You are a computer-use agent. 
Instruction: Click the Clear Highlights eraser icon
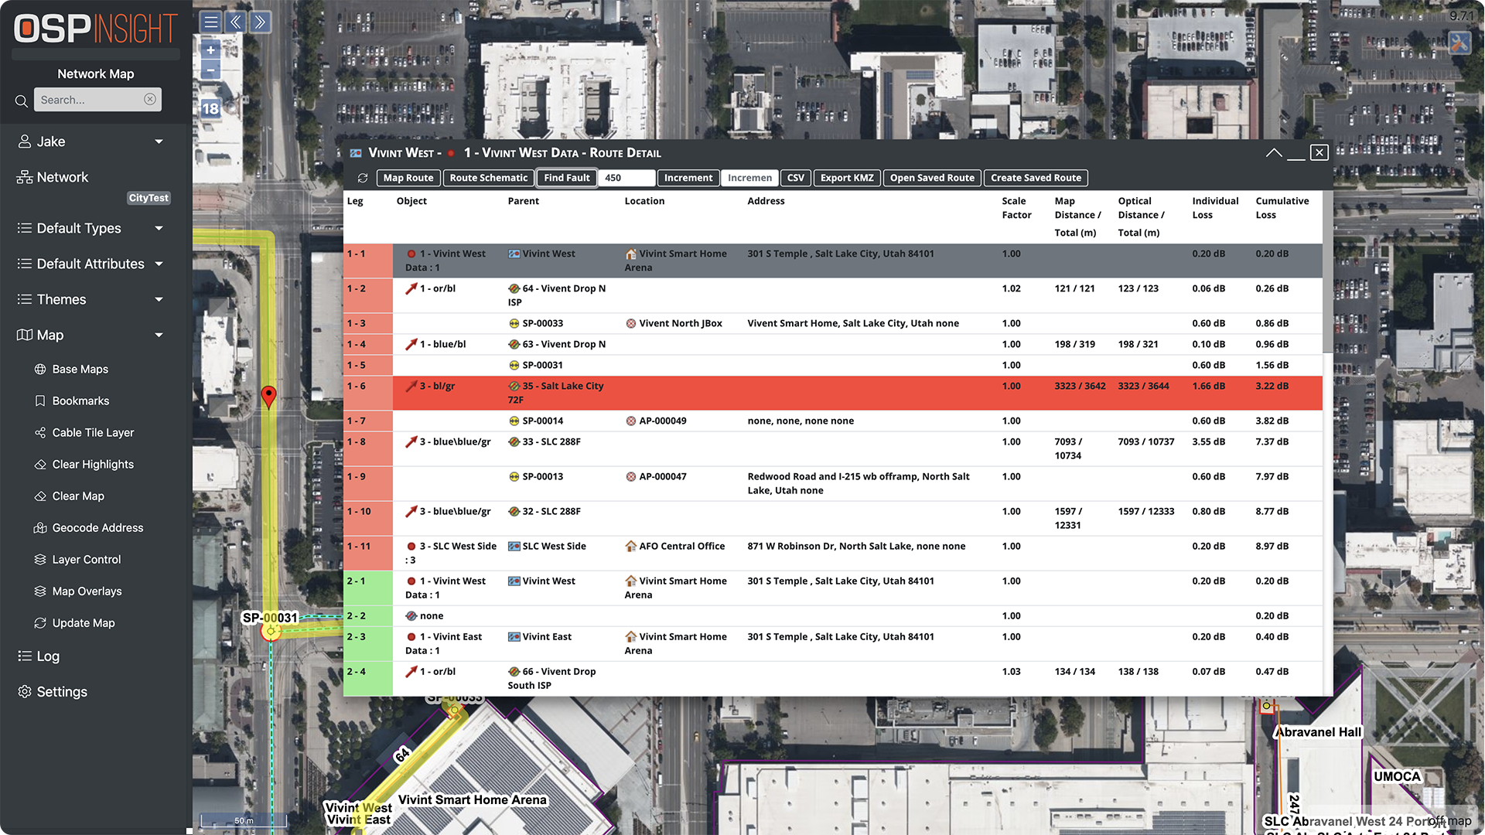point(40,465)
